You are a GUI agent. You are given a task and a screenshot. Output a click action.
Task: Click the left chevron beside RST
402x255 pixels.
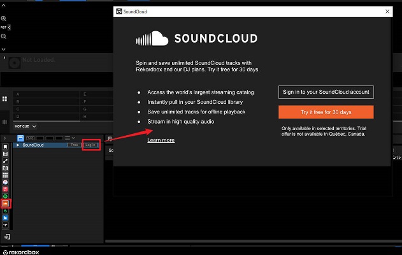click(9, 27)
